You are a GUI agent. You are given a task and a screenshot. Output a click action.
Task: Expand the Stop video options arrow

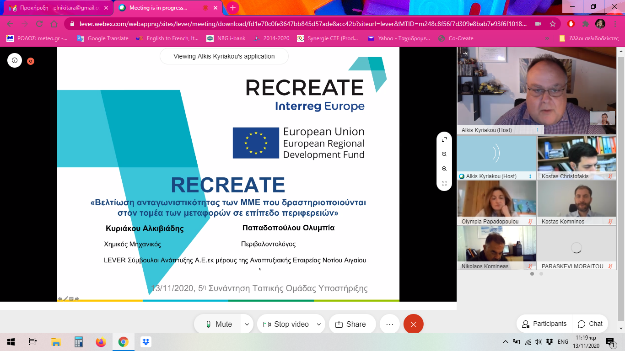point(319,324)
